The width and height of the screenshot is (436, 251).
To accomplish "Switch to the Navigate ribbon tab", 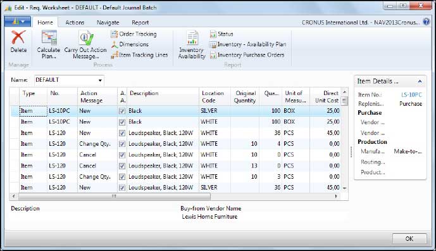I will tap(108, 22).
